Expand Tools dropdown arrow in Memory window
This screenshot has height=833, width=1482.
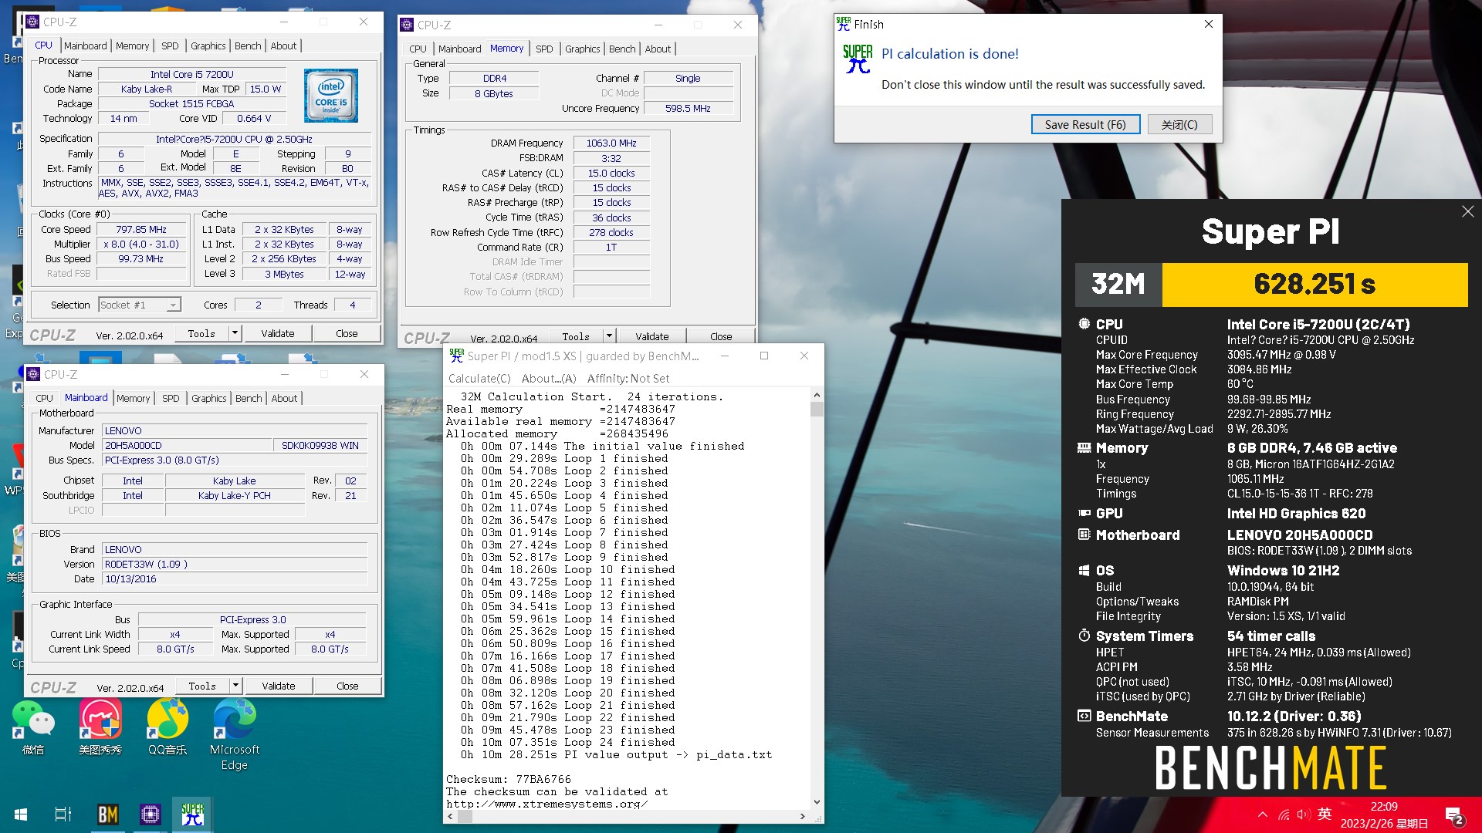[609, 336]
